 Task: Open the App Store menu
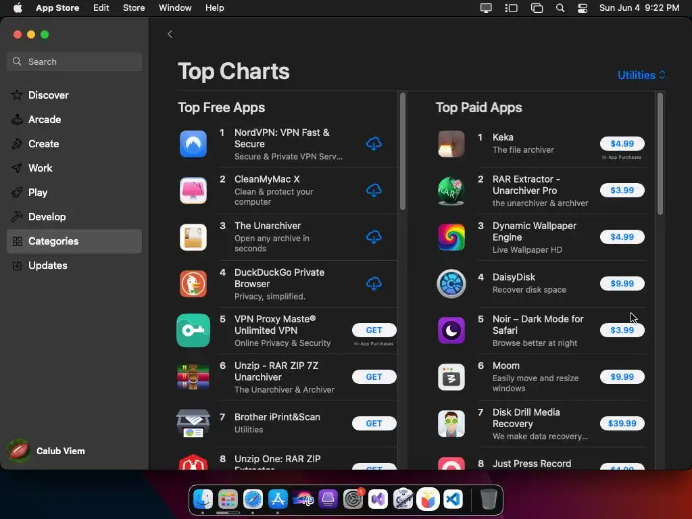pyautogui.click(x=57, y=8)
